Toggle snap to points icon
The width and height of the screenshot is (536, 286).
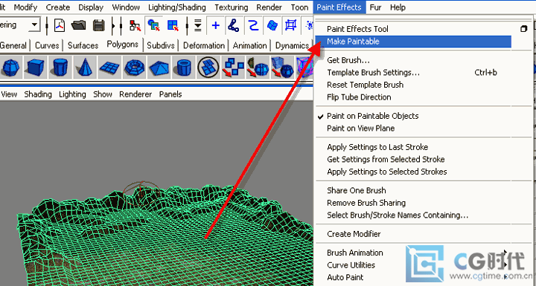coord(253,25)
